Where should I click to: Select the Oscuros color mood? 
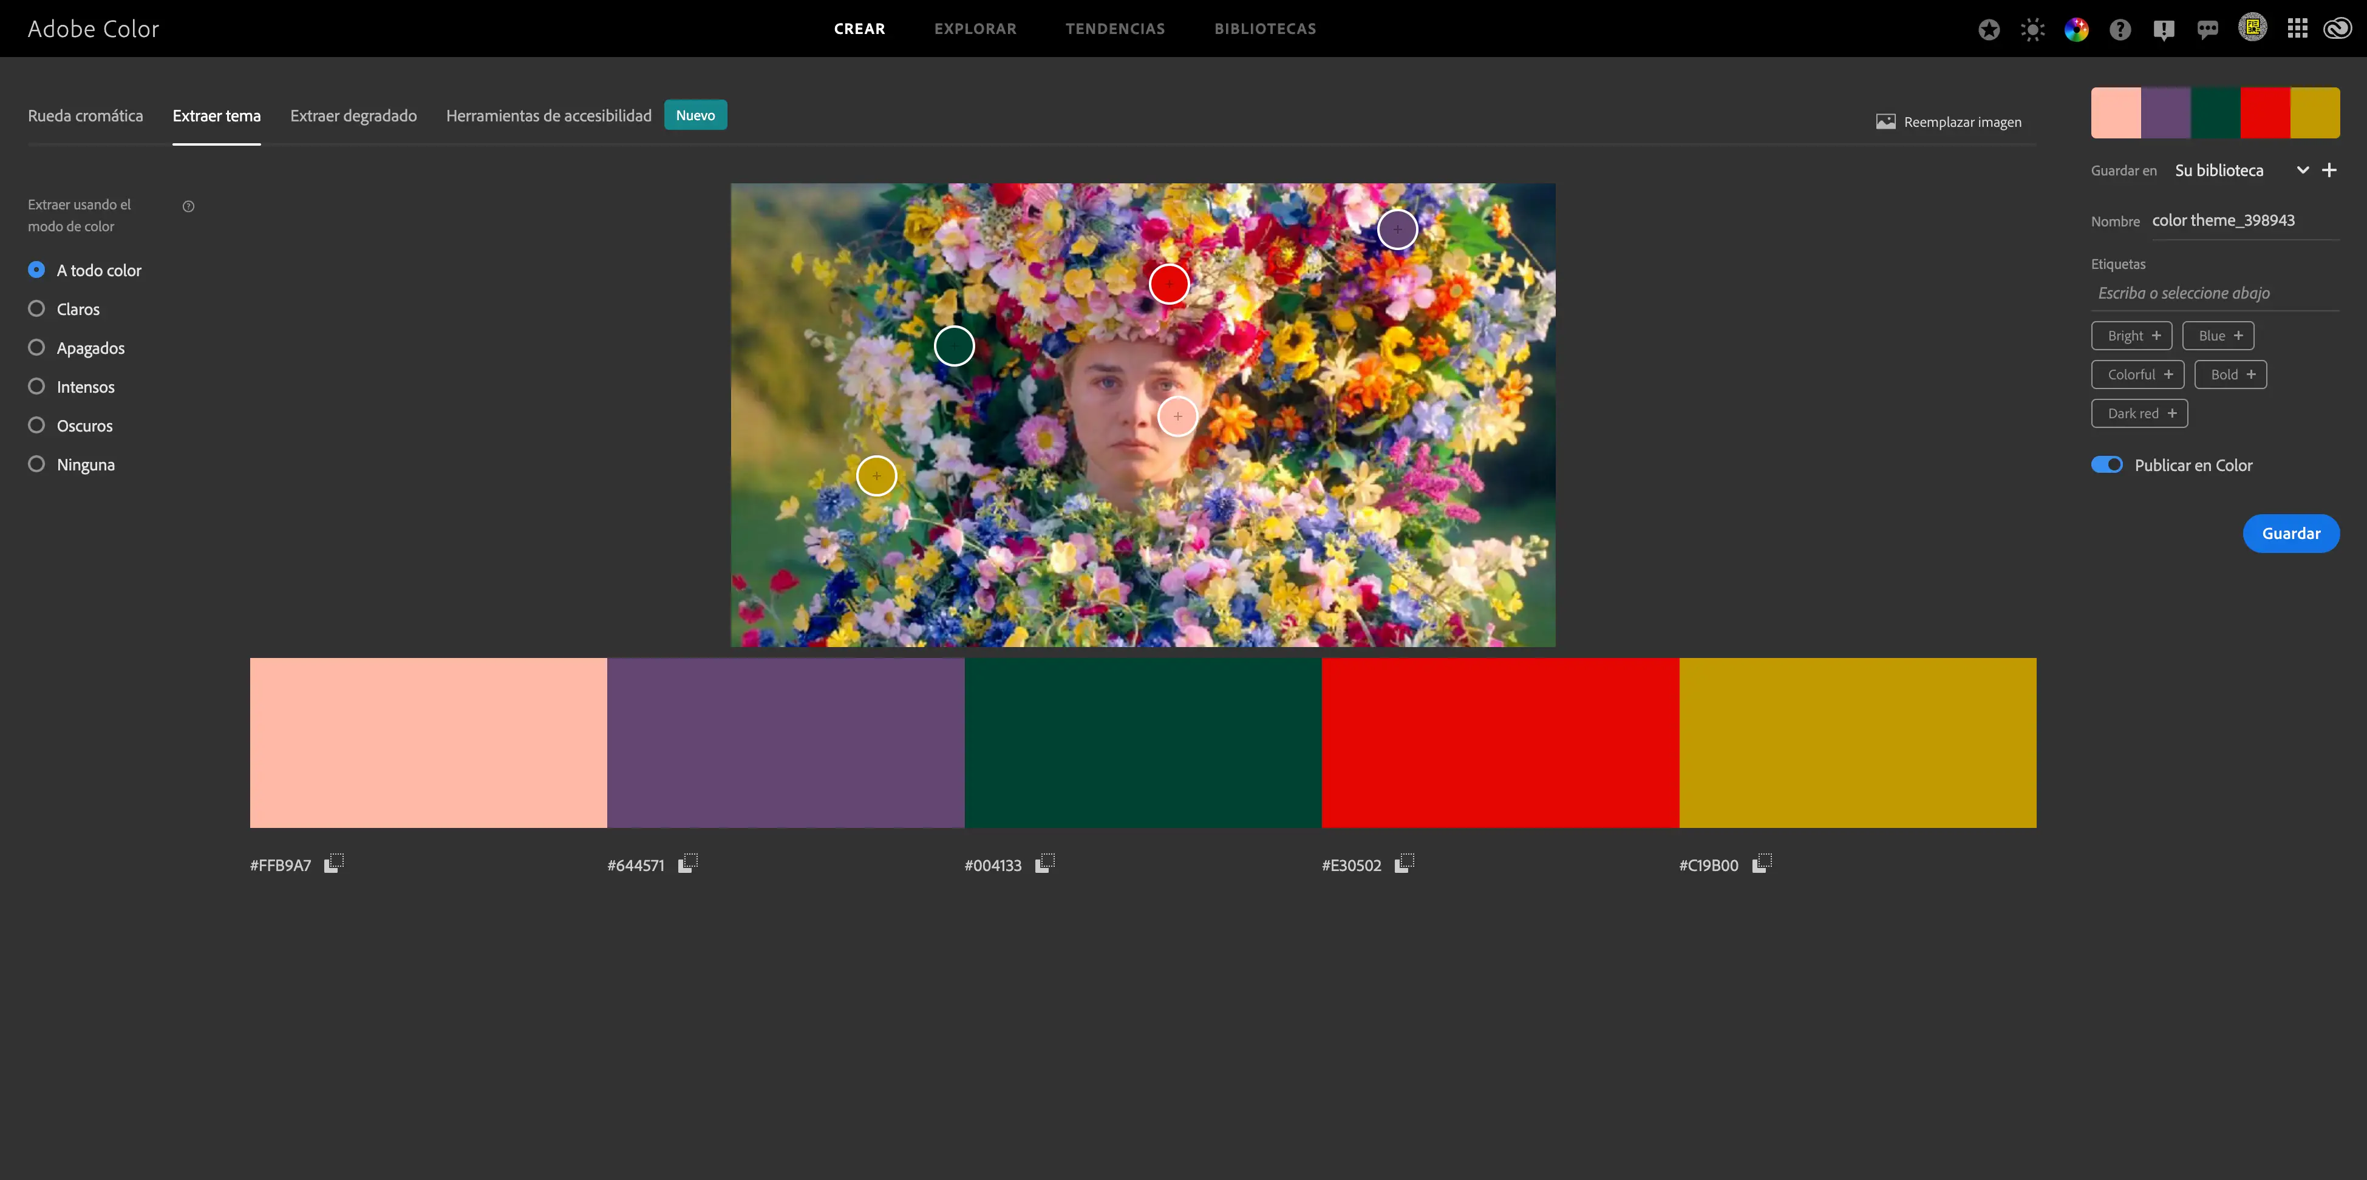point(37,425)
